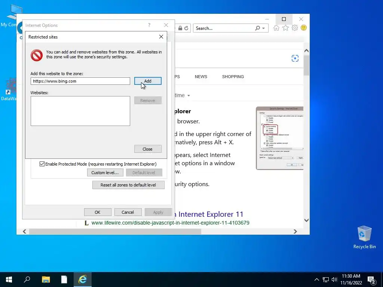The image size is (383, 287).
Task: Click the website address input field
Action: click(x=80, y=81)
